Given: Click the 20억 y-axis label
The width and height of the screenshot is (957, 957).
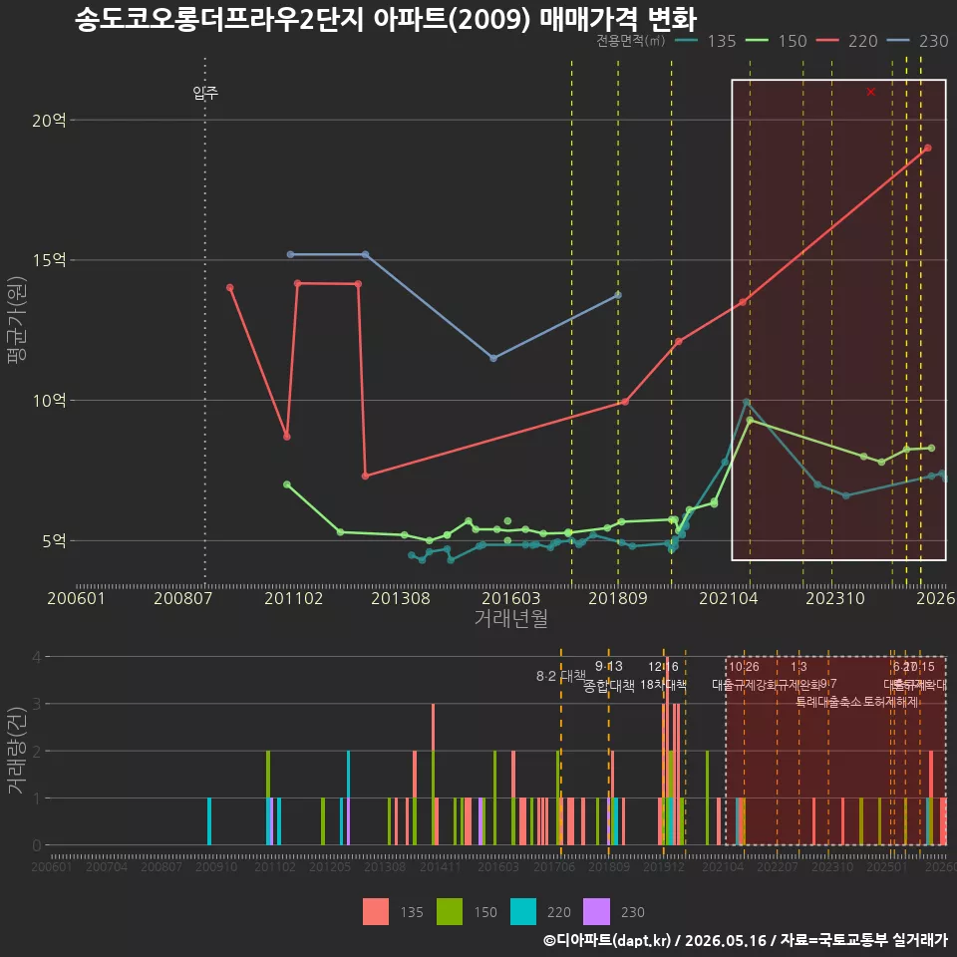Looking at the screenshot, I should click(49, 121).
